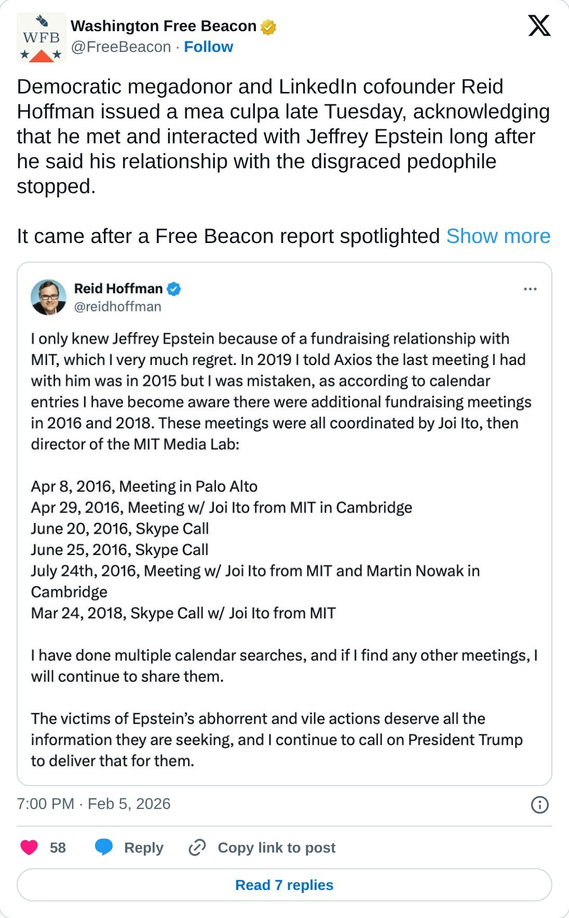Screen dimensions: 569x918
Task: Open Read 7 replies
Action: pyautogui.click(x=284, y=885)
